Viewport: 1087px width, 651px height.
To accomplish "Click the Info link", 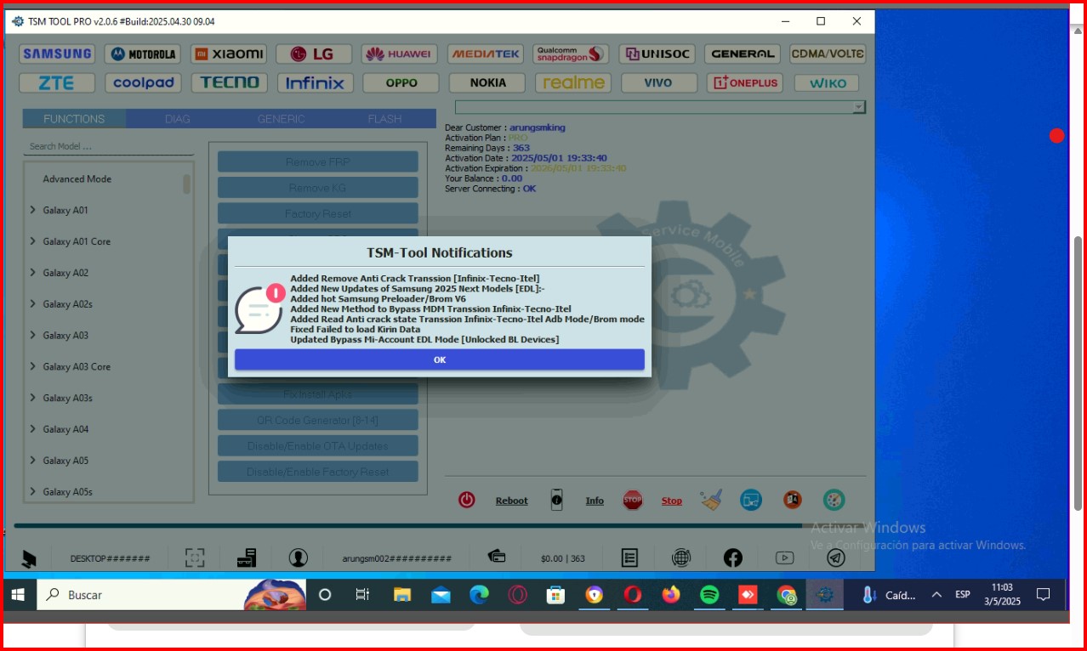I will point(595,501).
